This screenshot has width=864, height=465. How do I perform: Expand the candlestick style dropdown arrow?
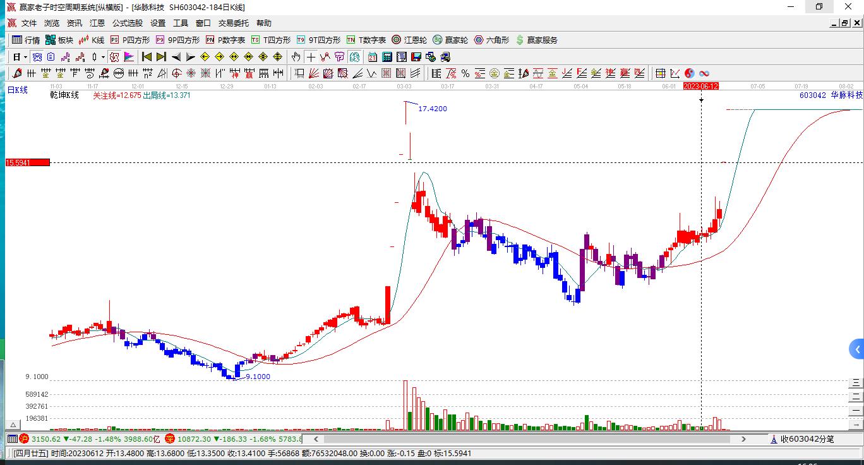coord(103,57)
